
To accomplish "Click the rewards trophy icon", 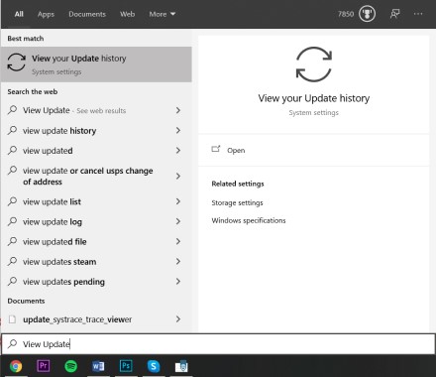I will pyautogui.click(x=367, y=14).
